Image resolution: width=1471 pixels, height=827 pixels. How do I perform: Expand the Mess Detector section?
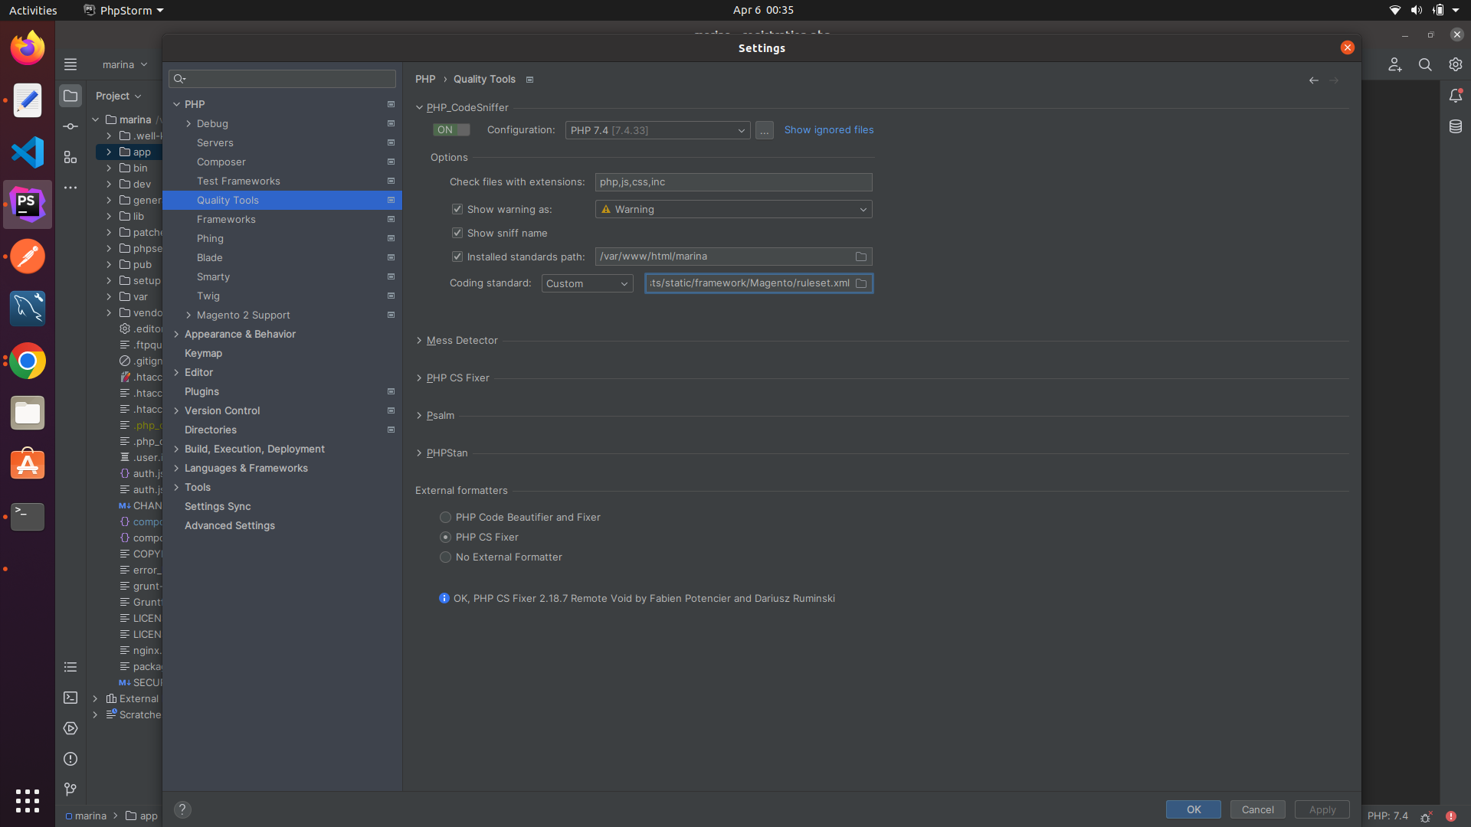(x=419, y=341)
